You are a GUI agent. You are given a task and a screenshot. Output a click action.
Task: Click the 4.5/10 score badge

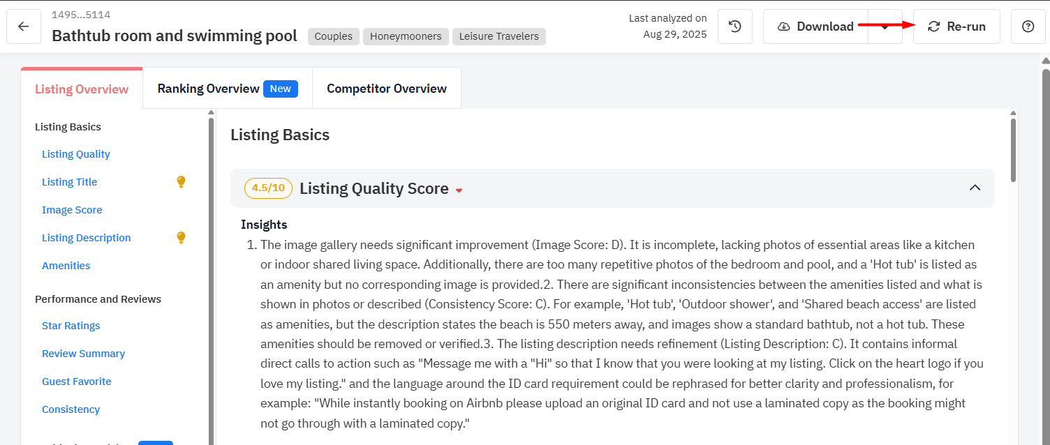coord(268,188)
